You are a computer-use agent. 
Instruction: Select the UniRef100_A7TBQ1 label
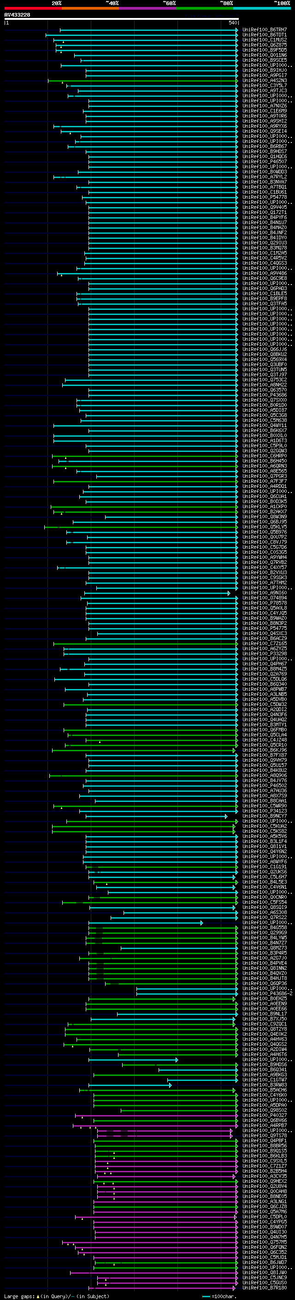(x=264, y=187)
